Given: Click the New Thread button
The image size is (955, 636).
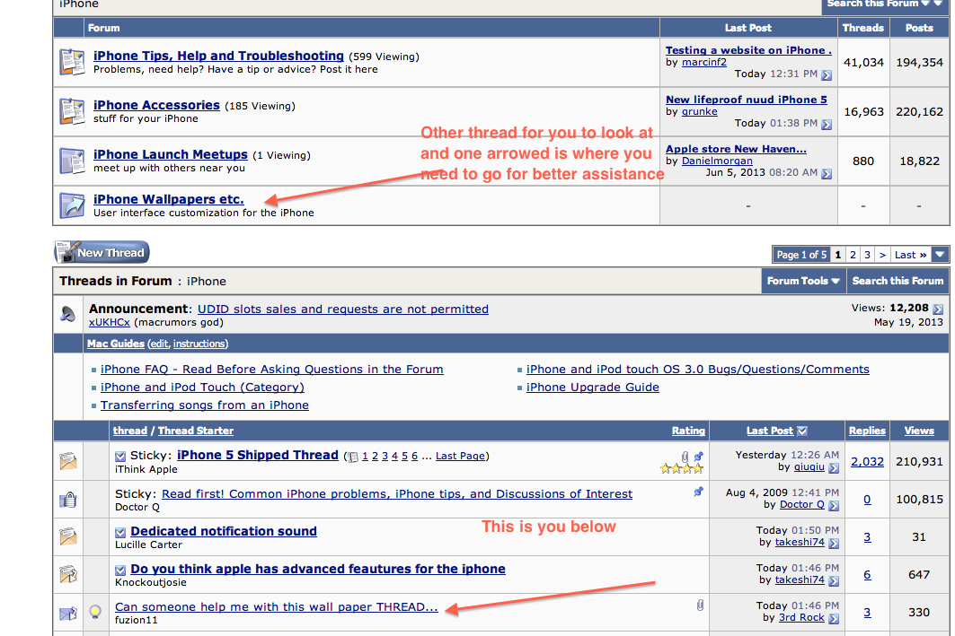Looking at the screenshot, I should point(102,252).
